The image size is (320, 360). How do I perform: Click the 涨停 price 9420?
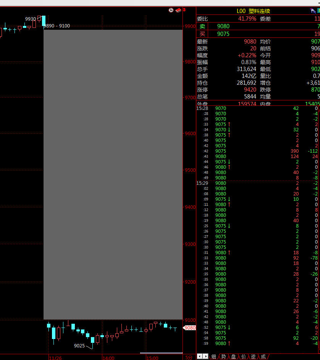tap(250, 90)
